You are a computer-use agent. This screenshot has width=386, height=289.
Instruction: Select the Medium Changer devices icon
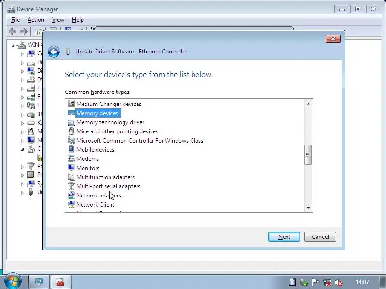click(71, 104)
